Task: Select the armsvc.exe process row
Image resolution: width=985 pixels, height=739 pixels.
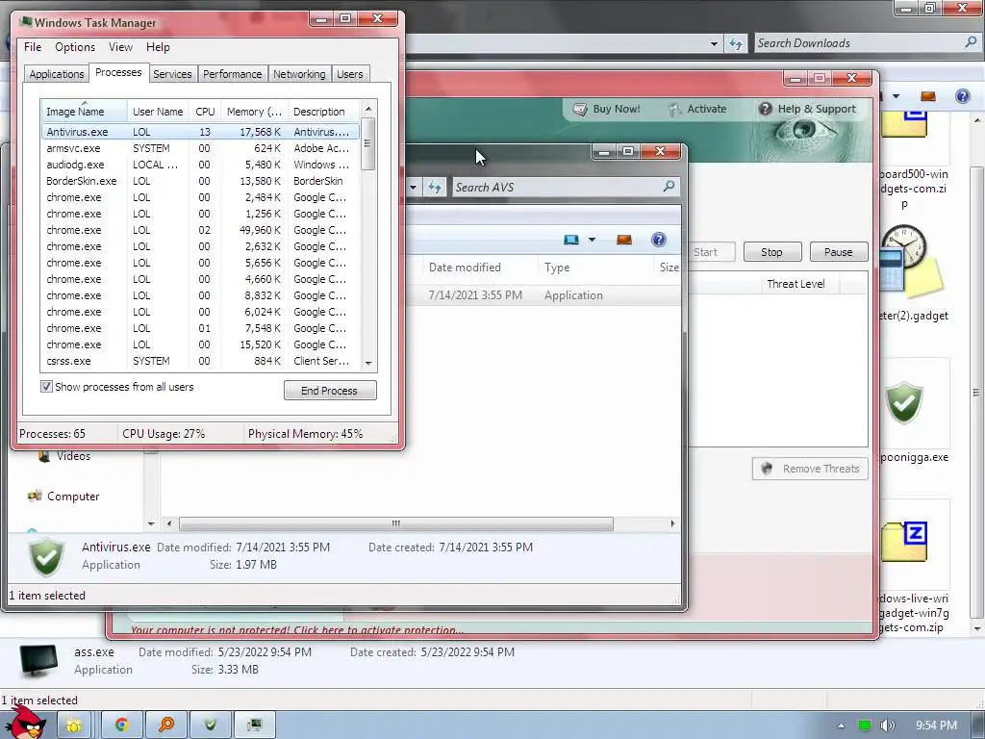Action: pos(200,148)
